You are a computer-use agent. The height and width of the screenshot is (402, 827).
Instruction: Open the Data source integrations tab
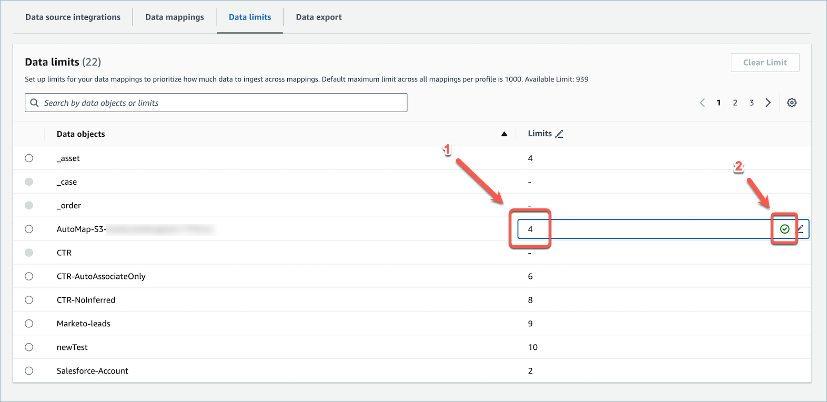click(x=73, y=17)
